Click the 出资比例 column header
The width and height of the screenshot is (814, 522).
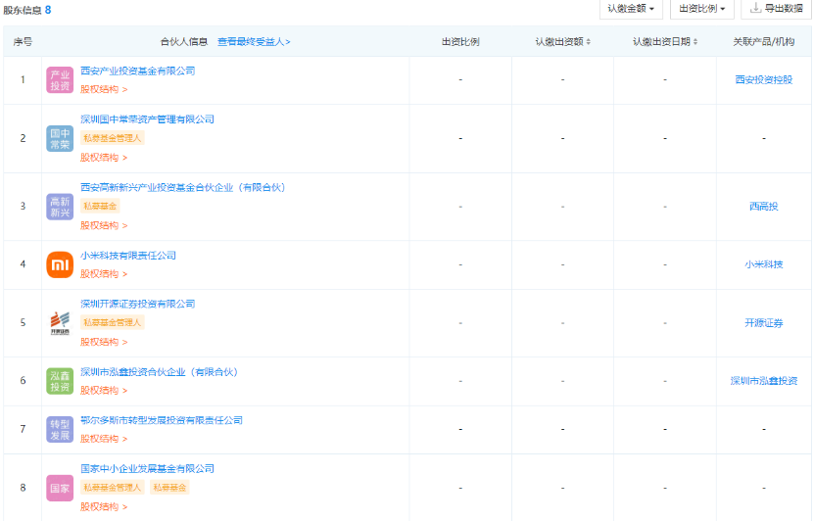click(x=460, y=41)
